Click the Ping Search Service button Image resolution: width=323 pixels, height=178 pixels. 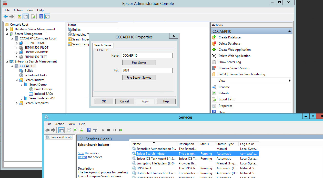coord(139,78)
